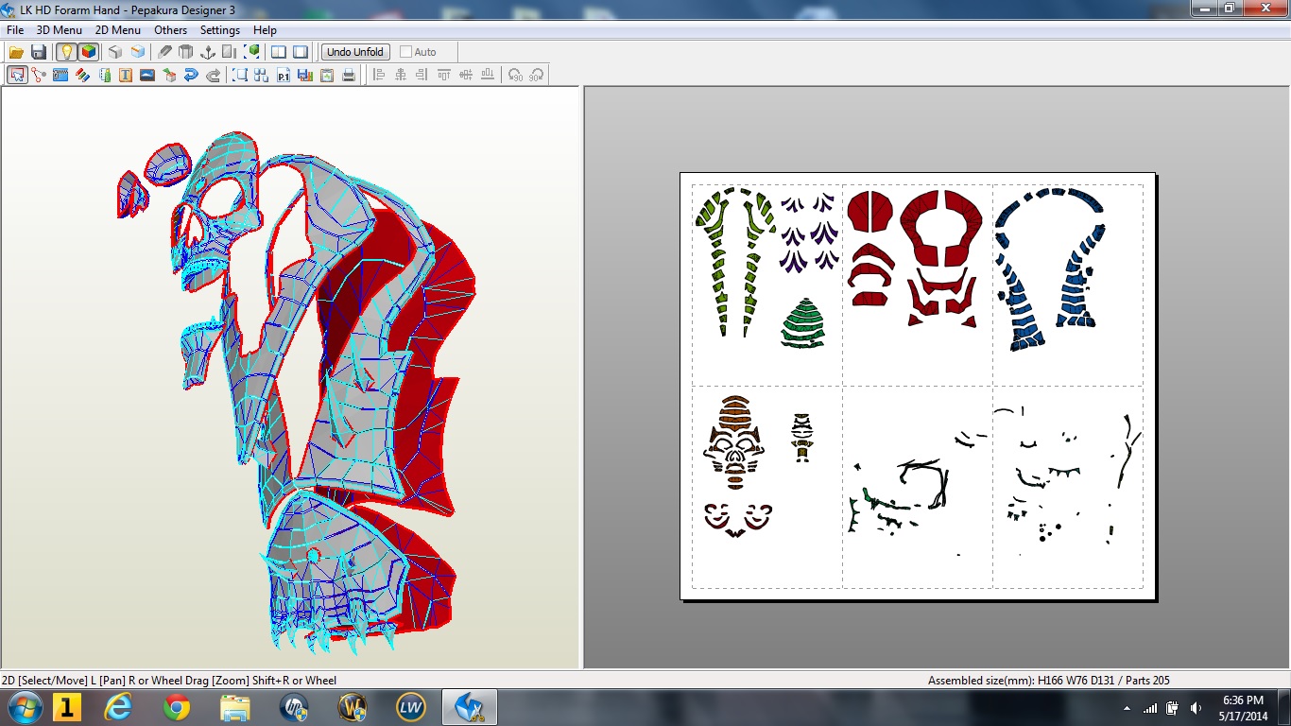The image size is (1291, 726).
Task: Click the align bottom icon
Action: [x=488, y=75]
